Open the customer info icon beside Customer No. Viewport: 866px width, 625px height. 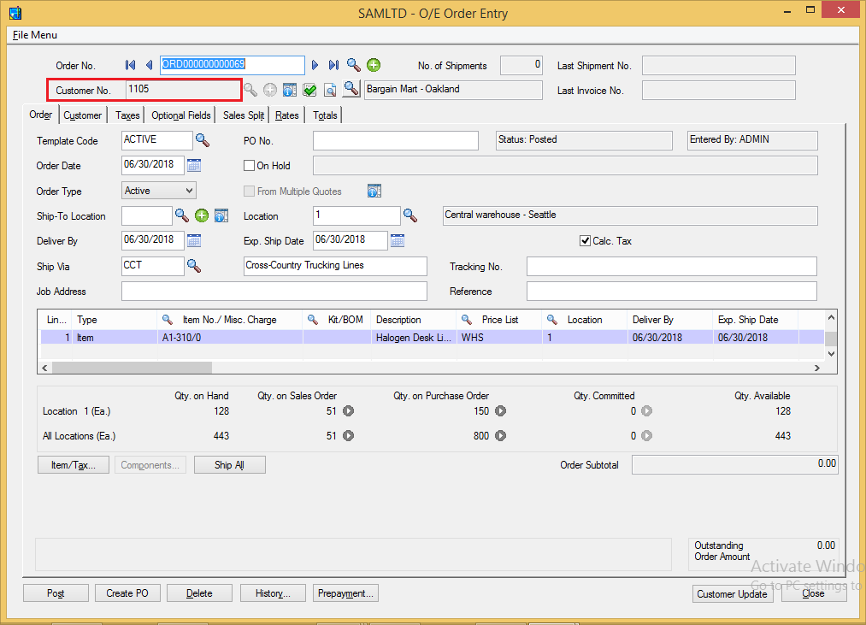[290, 90]
